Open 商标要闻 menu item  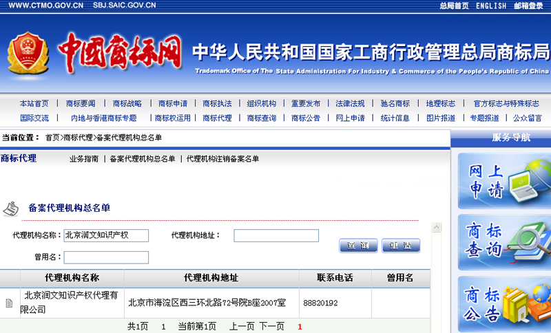(81, 103)
